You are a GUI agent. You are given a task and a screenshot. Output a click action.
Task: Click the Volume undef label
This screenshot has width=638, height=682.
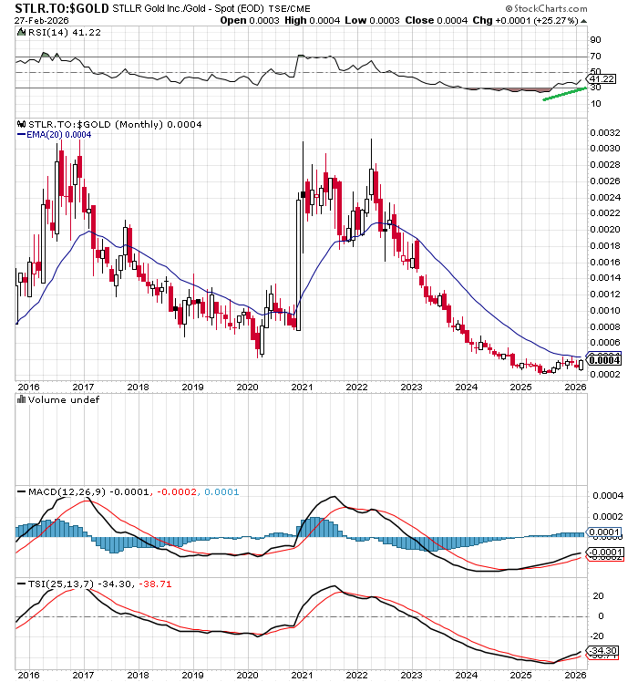(64, 399)
